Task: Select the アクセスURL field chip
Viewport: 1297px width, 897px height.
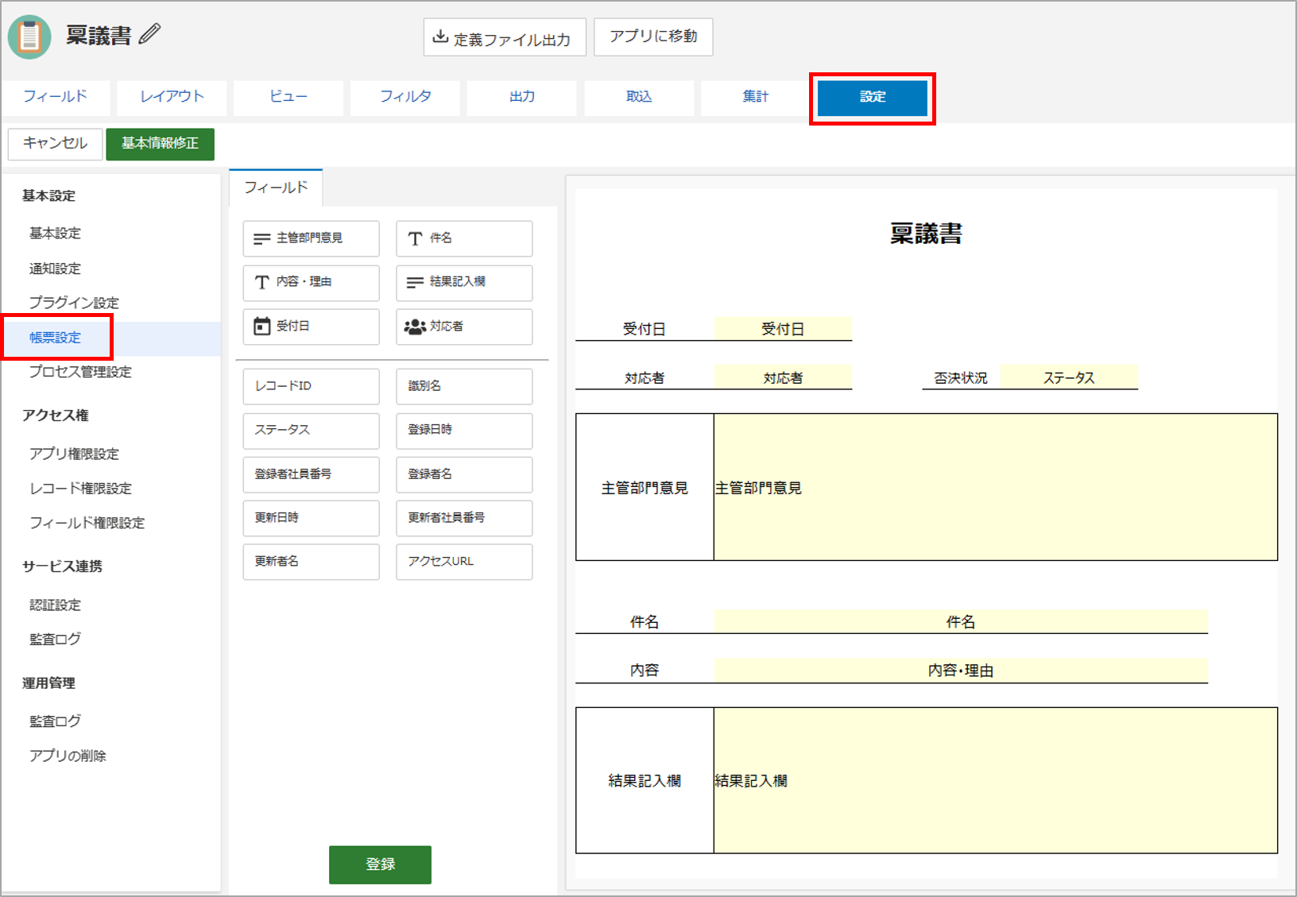Action: click(464, 562)
